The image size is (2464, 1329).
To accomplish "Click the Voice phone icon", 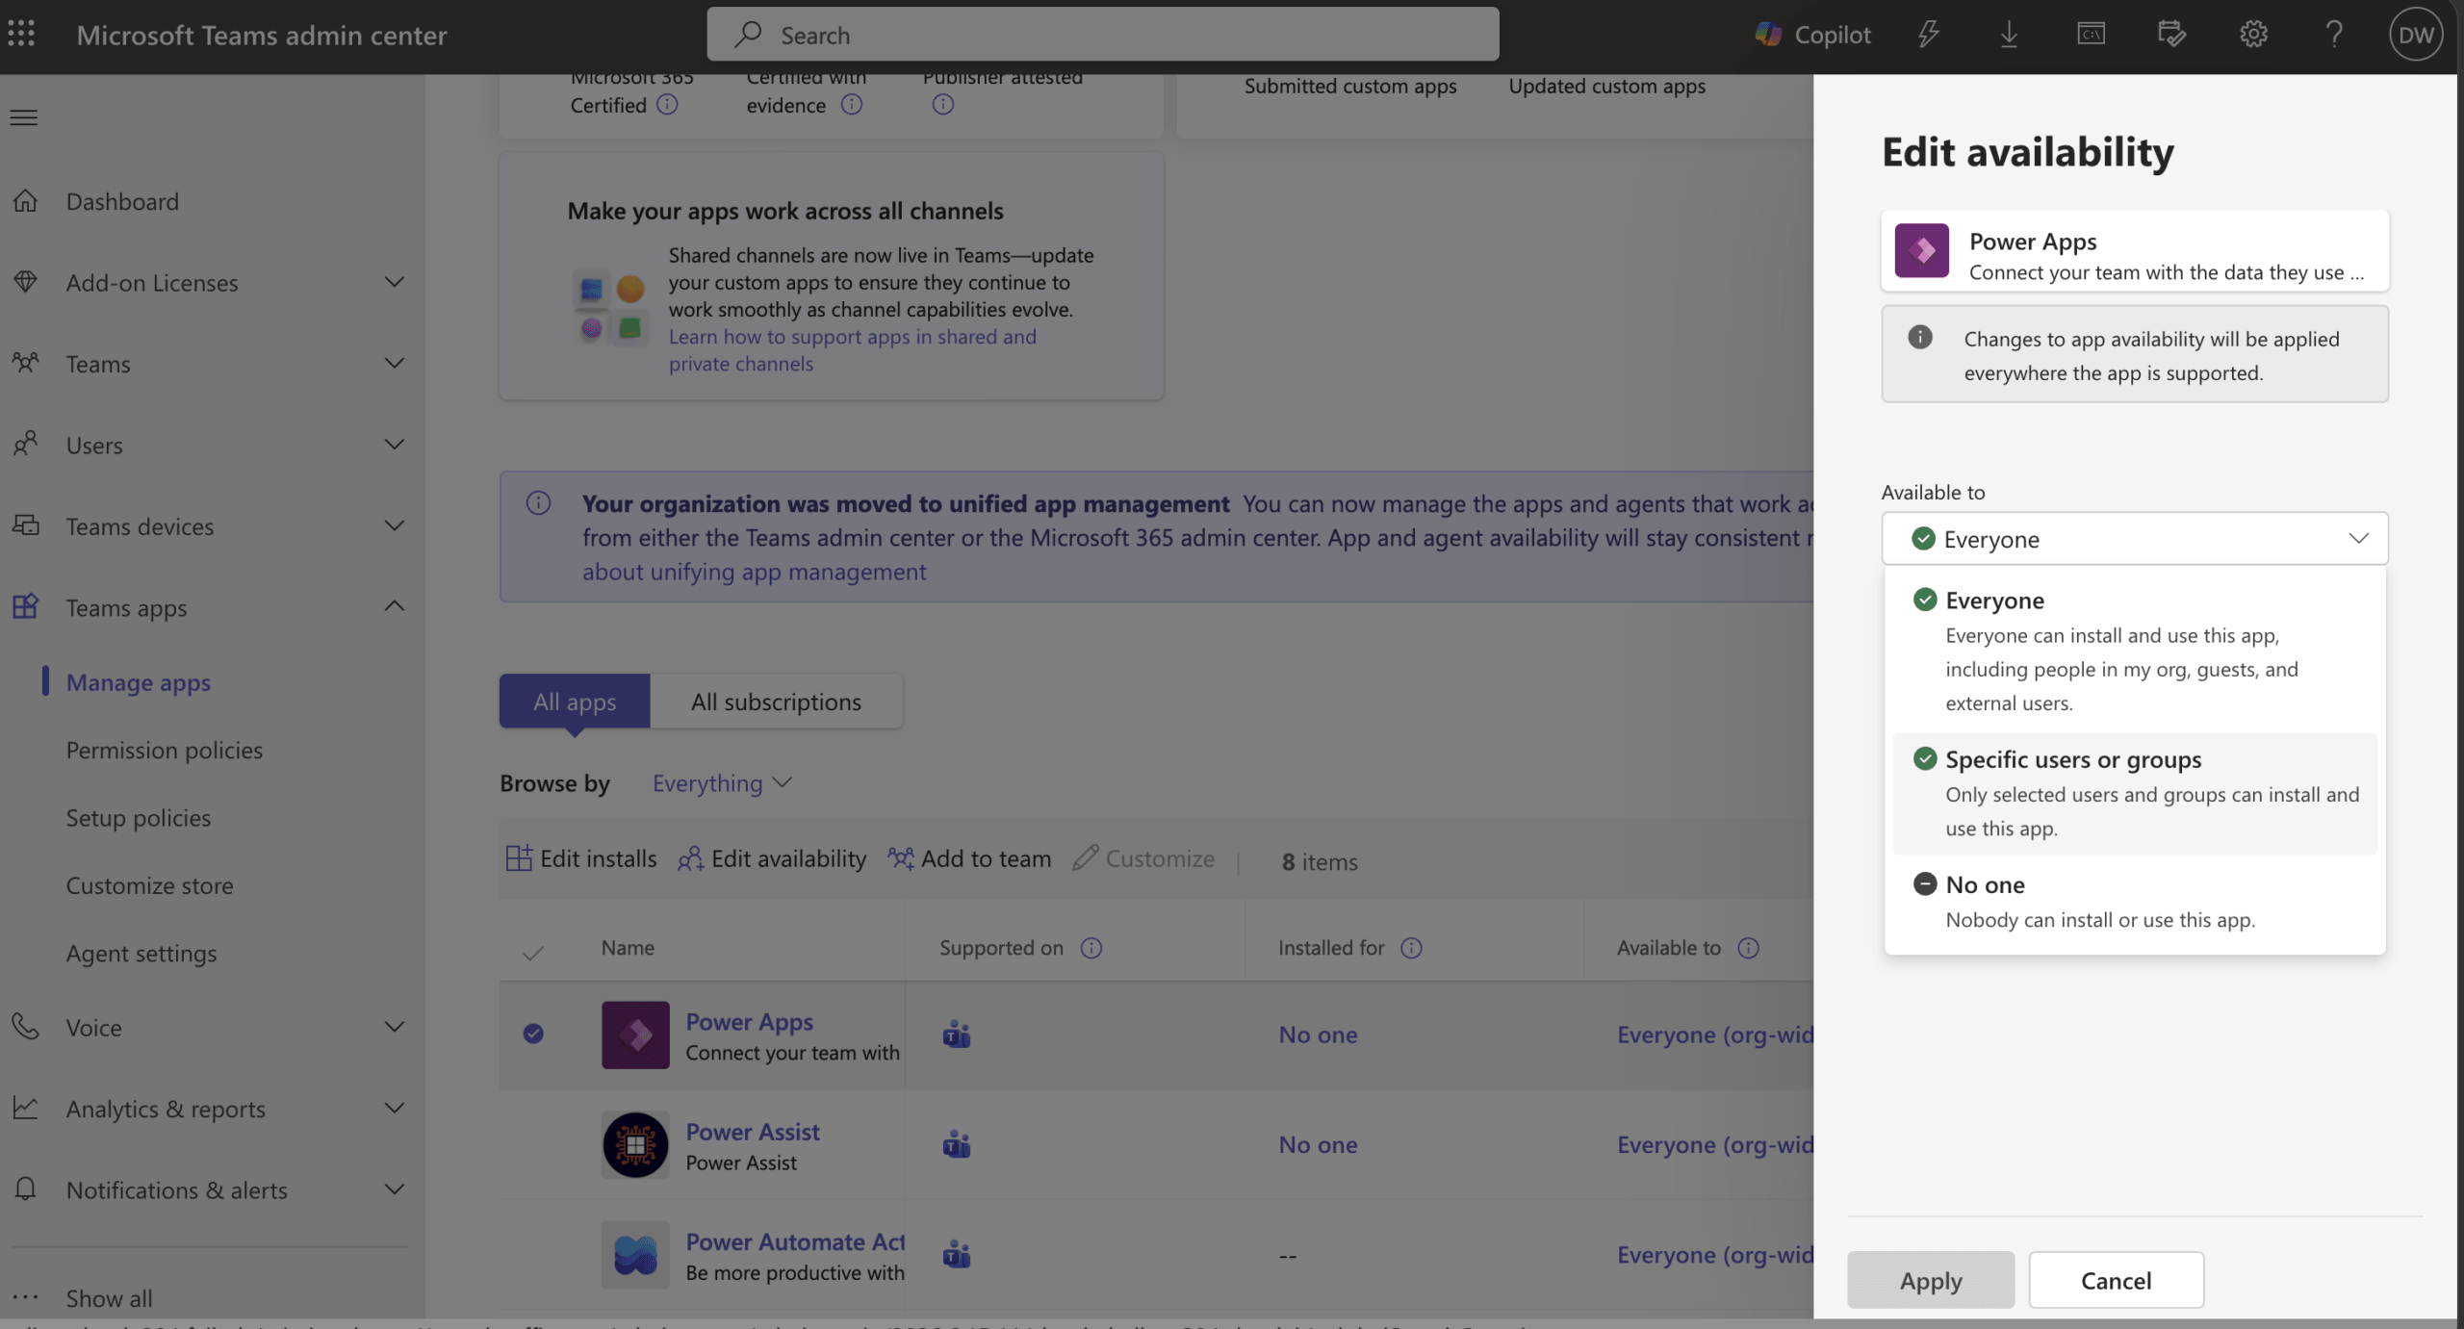I will coord(26,1027).
